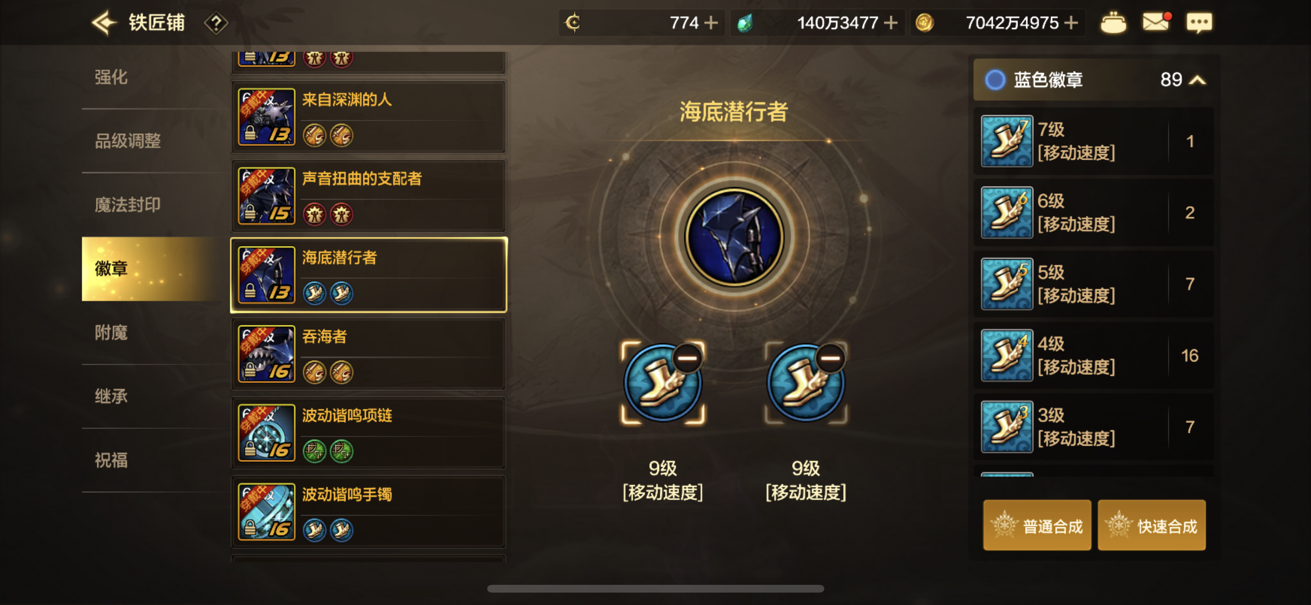This screenshot has width=1311, height=605.
Task: Select the central 海底潜行者 equipment slot
Action: 734,237
